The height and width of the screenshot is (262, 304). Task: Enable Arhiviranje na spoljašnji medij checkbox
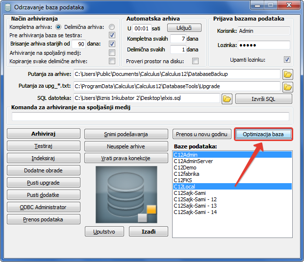pyautogui.click(x=112, y=52)
